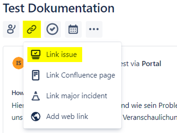Open the calendar toolbar icon
Image resolution: width=177 pixels, height=133 pixels.
point(73,29)
